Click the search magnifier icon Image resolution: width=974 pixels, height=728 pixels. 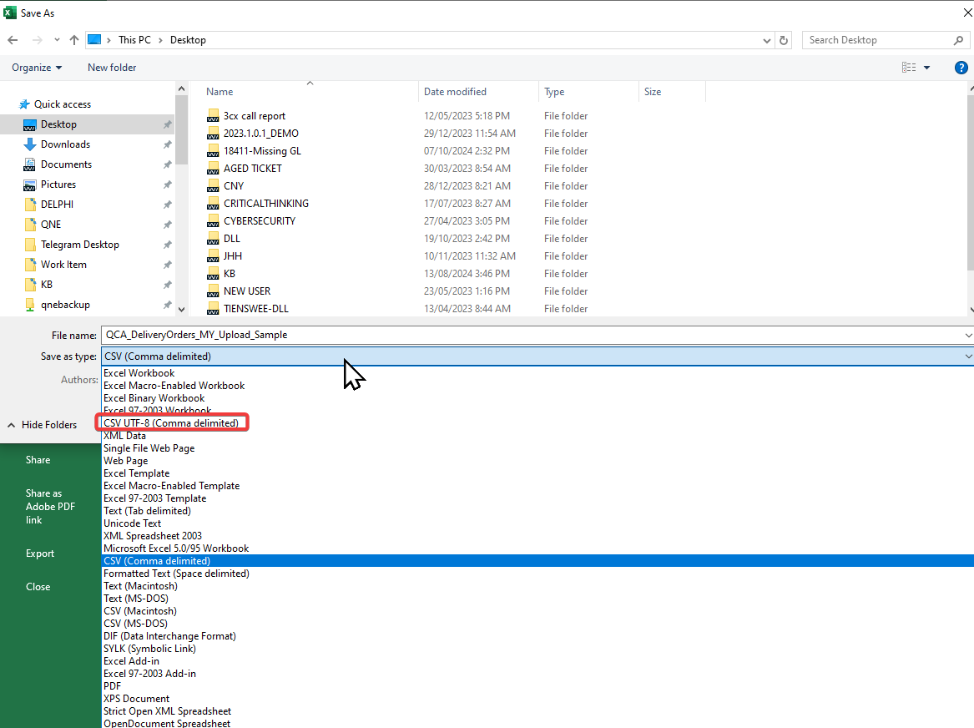tap(958, 40)
